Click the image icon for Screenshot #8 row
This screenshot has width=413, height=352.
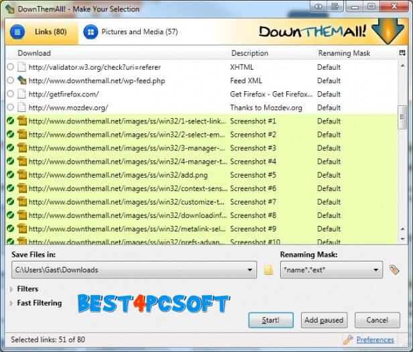tap(22, 215)
